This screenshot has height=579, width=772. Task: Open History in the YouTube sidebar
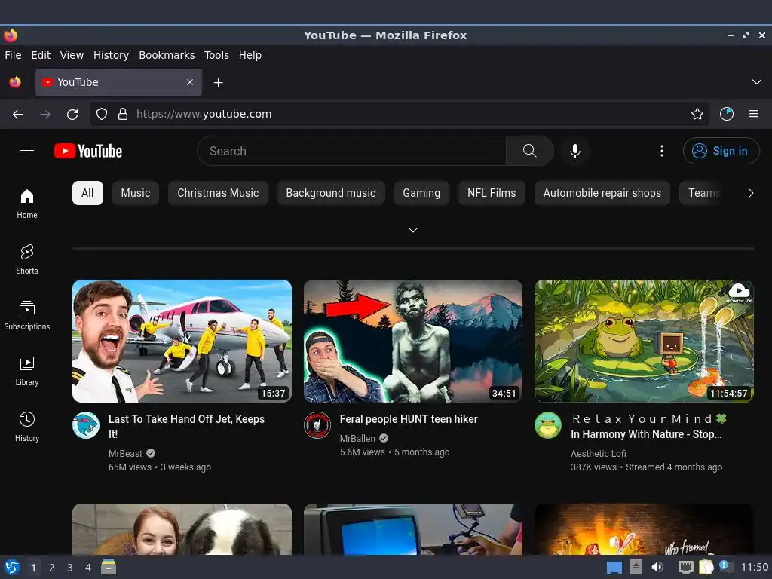[x=27, y=427]
